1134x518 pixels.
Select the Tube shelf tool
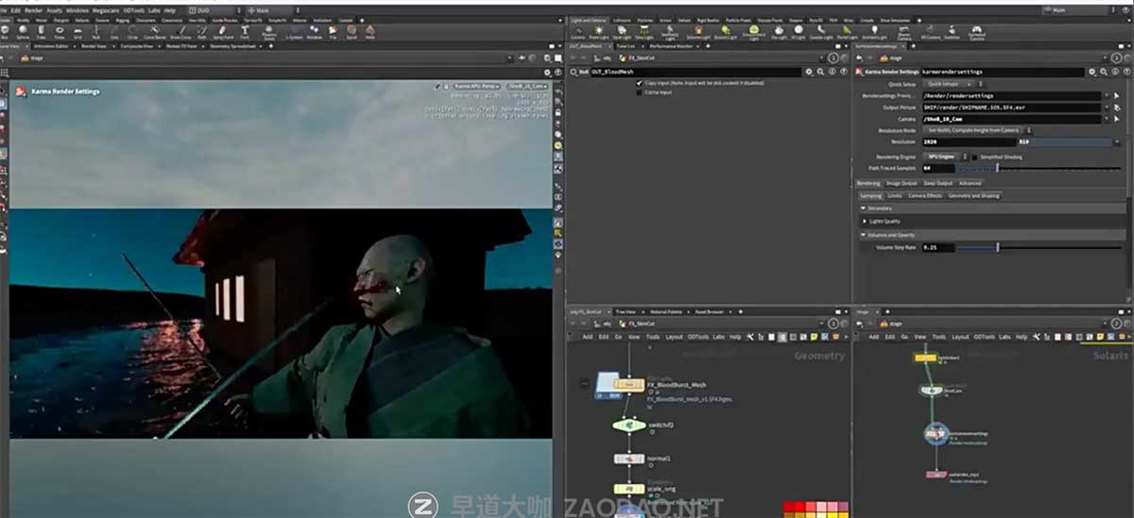(42, 32)
